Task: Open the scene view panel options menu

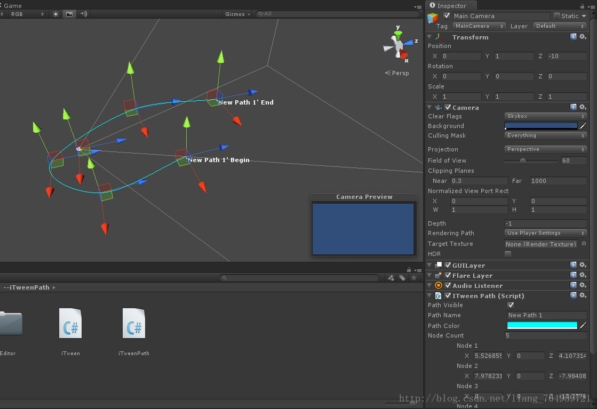Action: tap(418, 7)
